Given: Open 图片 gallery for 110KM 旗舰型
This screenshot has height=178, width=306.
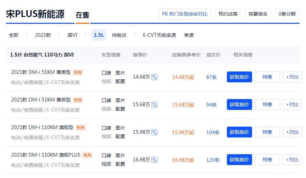Looking at the screenshot, I should coord(120,128).
